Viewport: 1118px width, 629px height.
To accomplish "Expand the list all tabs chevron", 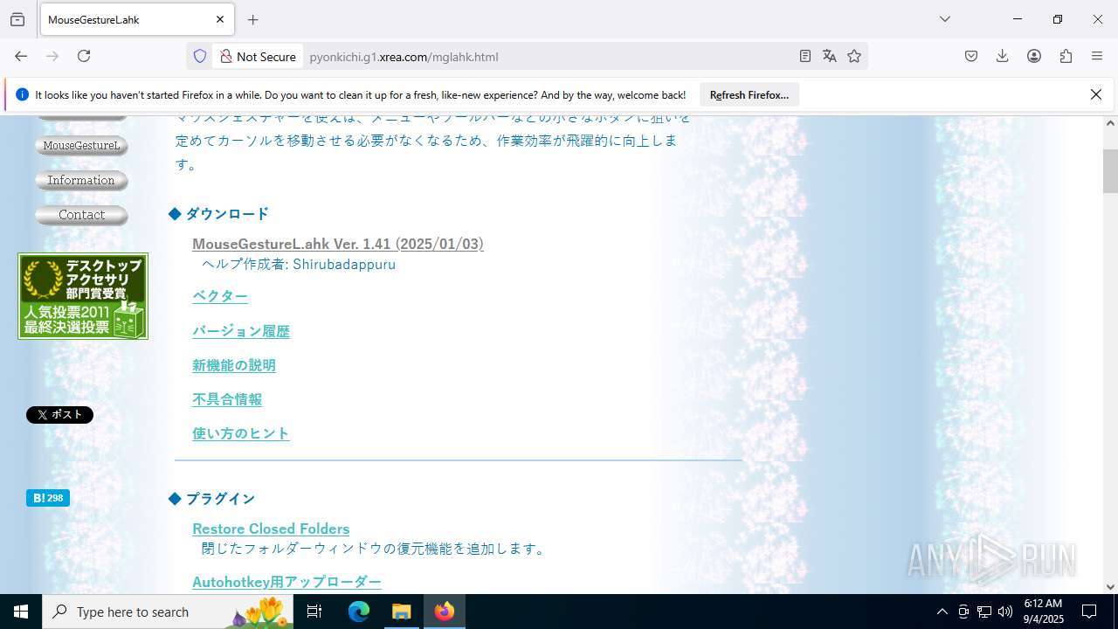I will point(944,19).
